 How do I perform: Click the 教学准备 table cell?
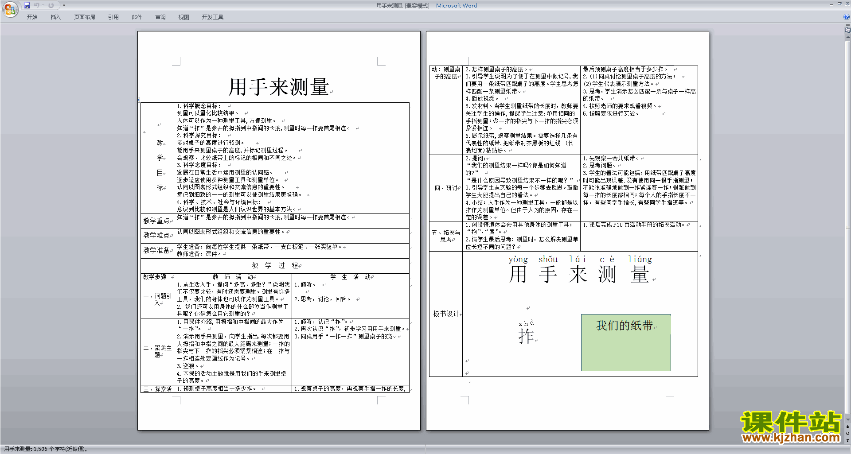[157, 250]
